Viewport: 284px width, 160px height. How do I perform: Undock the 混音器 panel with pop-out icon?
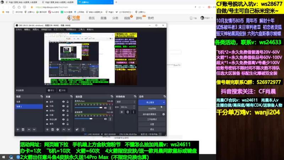click(x=112, y=97)
